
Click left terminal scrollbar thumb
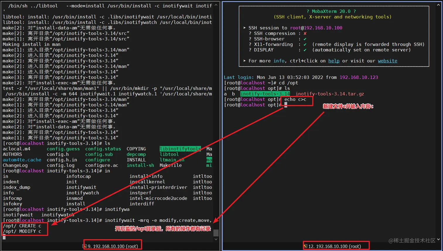click(216, 233)
